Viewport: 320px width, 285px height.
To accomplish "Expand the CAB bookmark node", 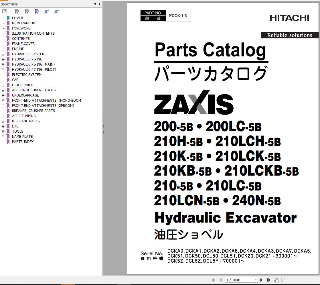I will tap(3, 80).
